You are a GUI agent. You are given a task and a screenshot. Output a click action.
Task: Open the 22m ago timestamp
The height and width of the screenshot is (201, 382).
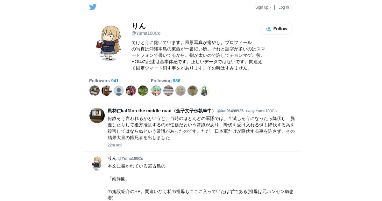point(115,145)
